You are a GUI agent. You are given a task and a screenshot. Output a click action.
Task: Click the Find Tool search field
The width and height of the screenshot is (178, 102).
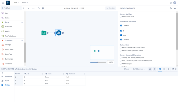(x=11, y=8)
